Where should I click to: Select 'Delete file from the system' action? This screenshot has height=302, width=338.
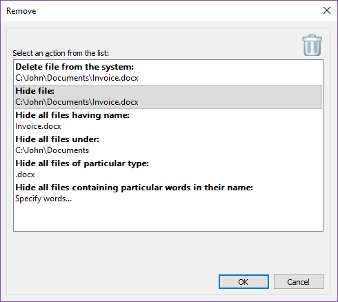tap(74, 67)
